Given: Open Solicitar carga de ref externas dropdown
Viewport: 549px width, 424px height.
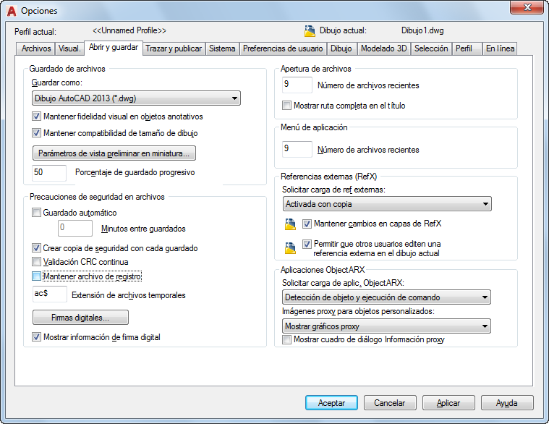Looking at the screenshot, I should point(387,204).
